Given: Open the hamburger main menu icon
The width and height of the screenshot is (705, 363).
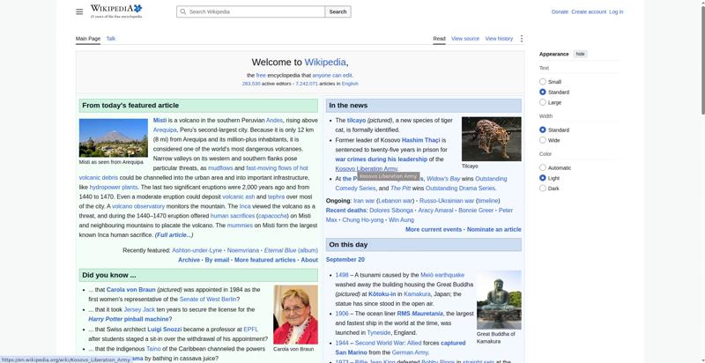Looking at the screenshot, I should (x=79, y=11).
